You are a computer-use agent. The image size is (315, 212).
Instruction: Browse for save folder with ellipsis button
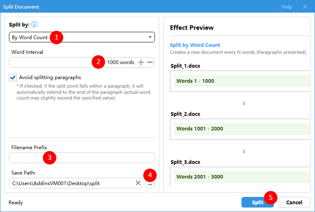point(150,184)
